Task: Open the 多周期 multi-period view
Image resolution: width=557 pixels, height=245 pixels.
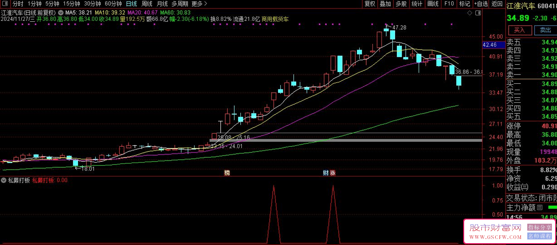Action: point(180,4)
